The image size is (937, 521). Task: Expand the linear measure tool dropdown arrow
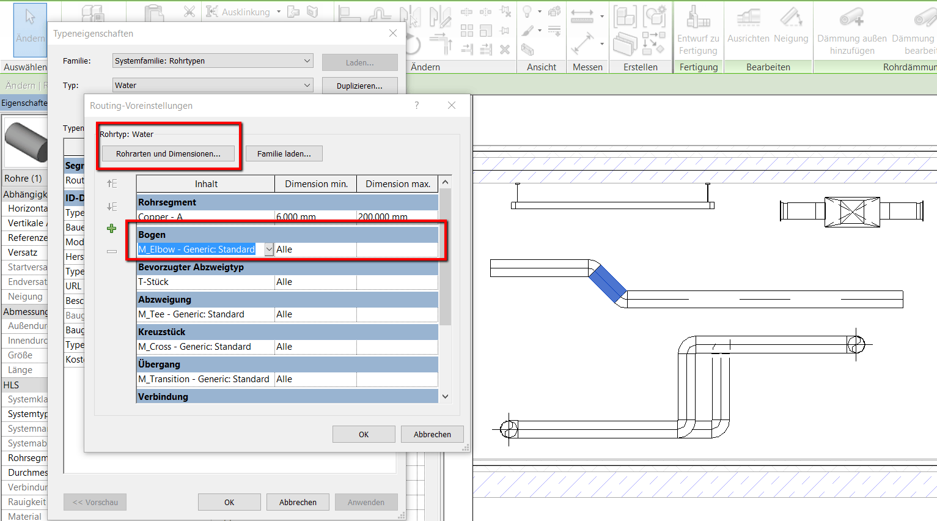coord(602,17)
